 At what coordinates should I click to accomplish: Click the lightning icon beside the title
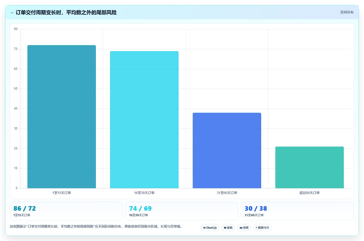tap(12, 13)
